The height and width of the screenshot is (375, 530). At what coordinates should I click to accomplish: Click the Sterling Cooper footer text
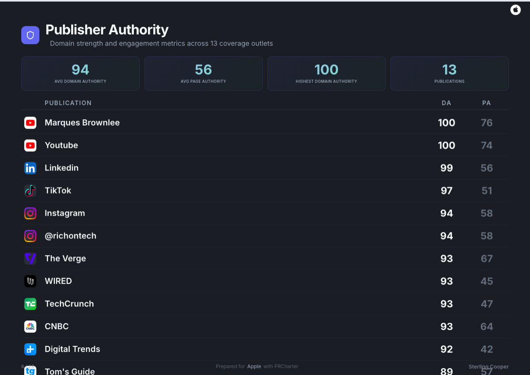click(488, 367)
